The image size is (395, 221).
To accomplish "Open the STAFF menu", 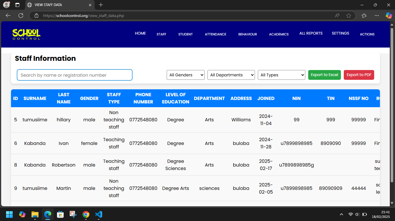I will point(161,34).
